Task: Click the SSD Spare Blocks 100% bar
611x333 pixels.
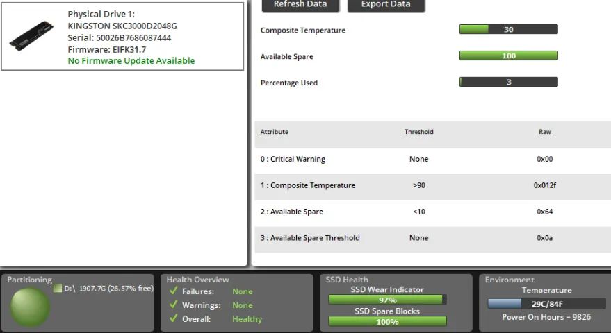Action: coord(387,321)
